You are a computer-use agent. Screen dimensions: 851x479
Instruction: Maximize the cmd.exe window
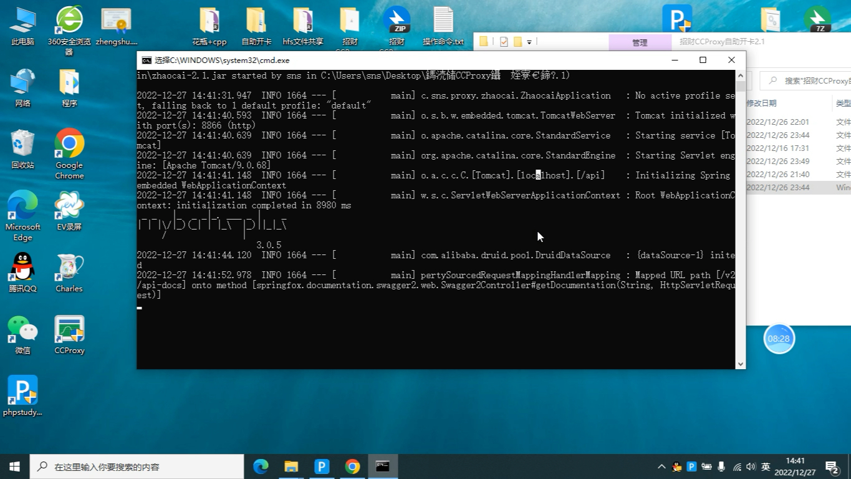[x=703, y=60]
